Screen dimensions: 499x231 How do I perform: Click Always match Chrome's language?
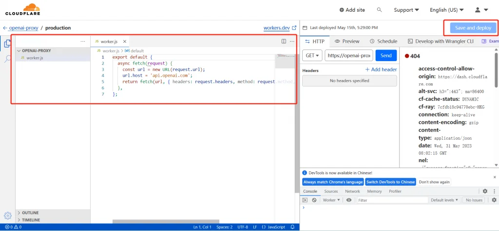(x=333, y=182)
